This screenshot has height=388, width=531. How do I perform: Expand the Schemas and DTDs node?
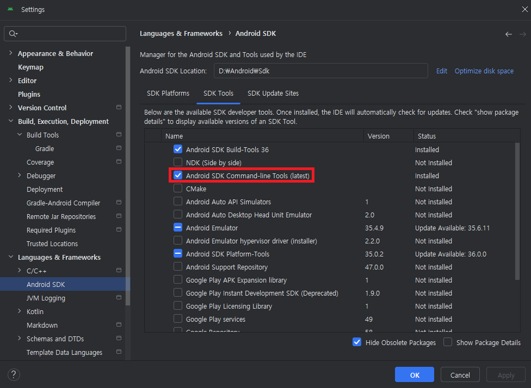pyautogui.click(x=19, y=338)
